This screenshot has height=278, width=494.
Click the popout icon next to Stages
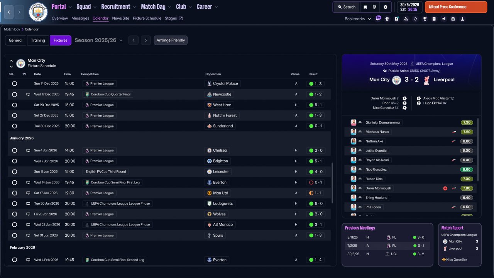point(181,18)
